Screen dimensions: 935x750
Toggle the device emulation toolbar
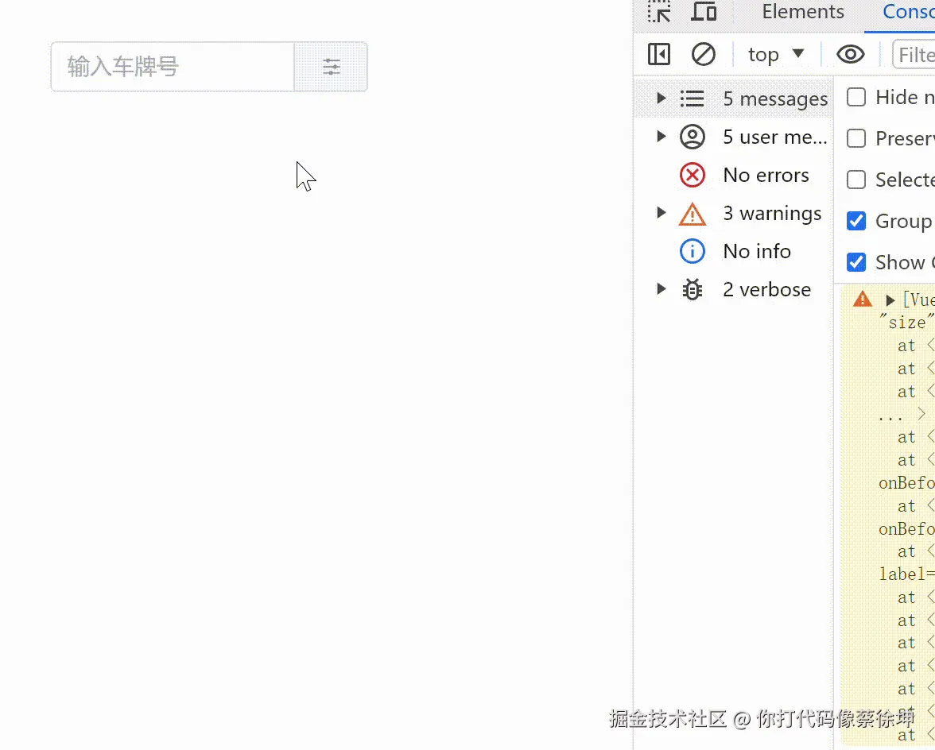704,12
